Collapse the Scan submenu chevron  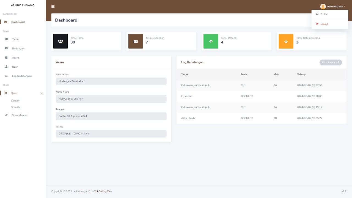click(x=42, y=93)
